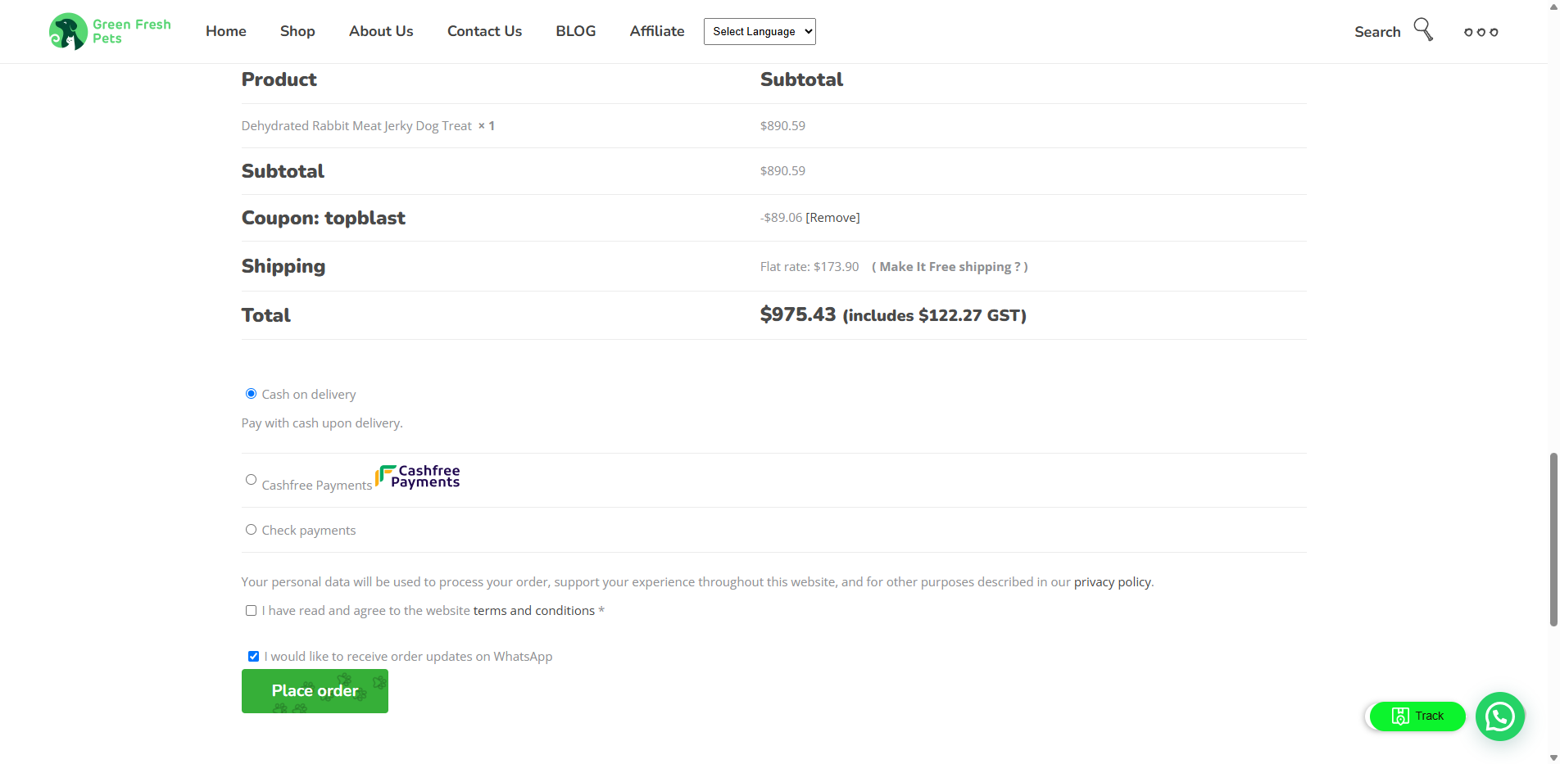
Task: Remove the topblast coupon
Action: [x=832, y=218]
